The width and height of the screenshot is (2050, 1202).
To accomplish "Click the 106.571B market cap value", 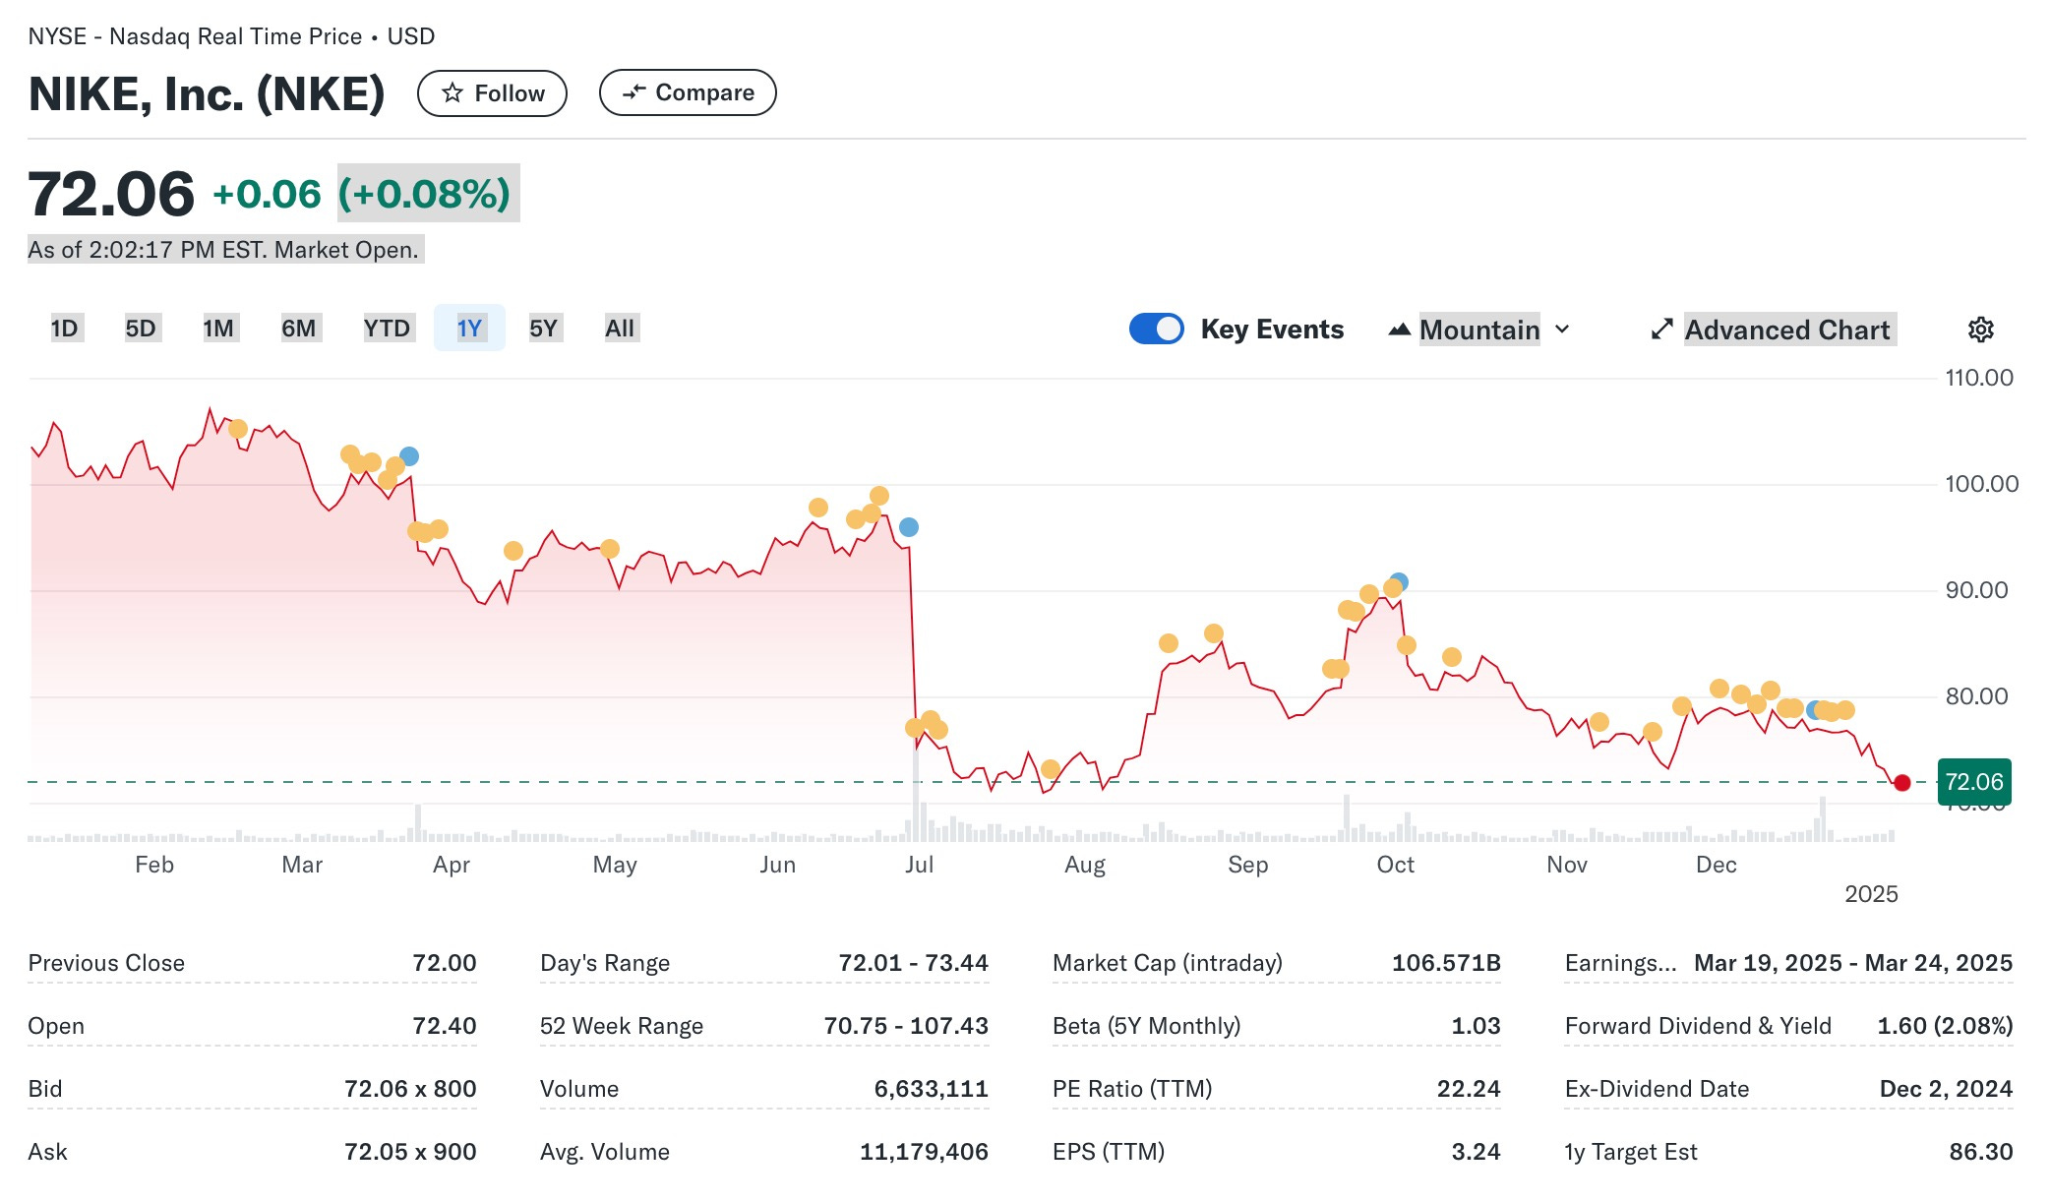I will (x=1446, y=963).
